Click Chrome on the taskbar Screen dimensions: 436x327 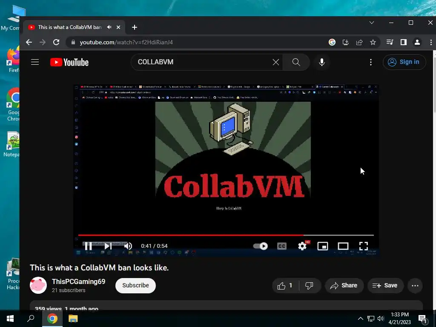point(52,318)
